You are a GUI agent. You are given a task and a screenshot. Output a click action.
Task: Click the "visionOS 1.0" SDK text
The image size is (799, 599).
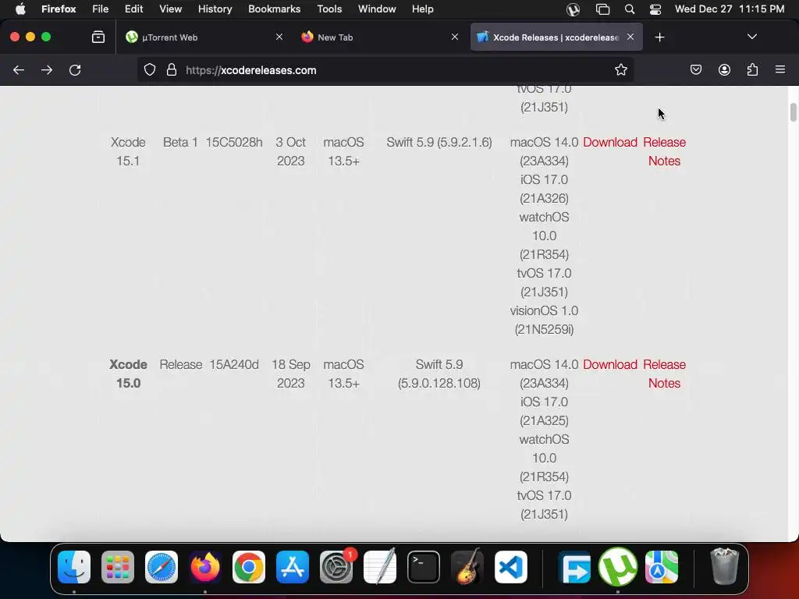[544, 310]
